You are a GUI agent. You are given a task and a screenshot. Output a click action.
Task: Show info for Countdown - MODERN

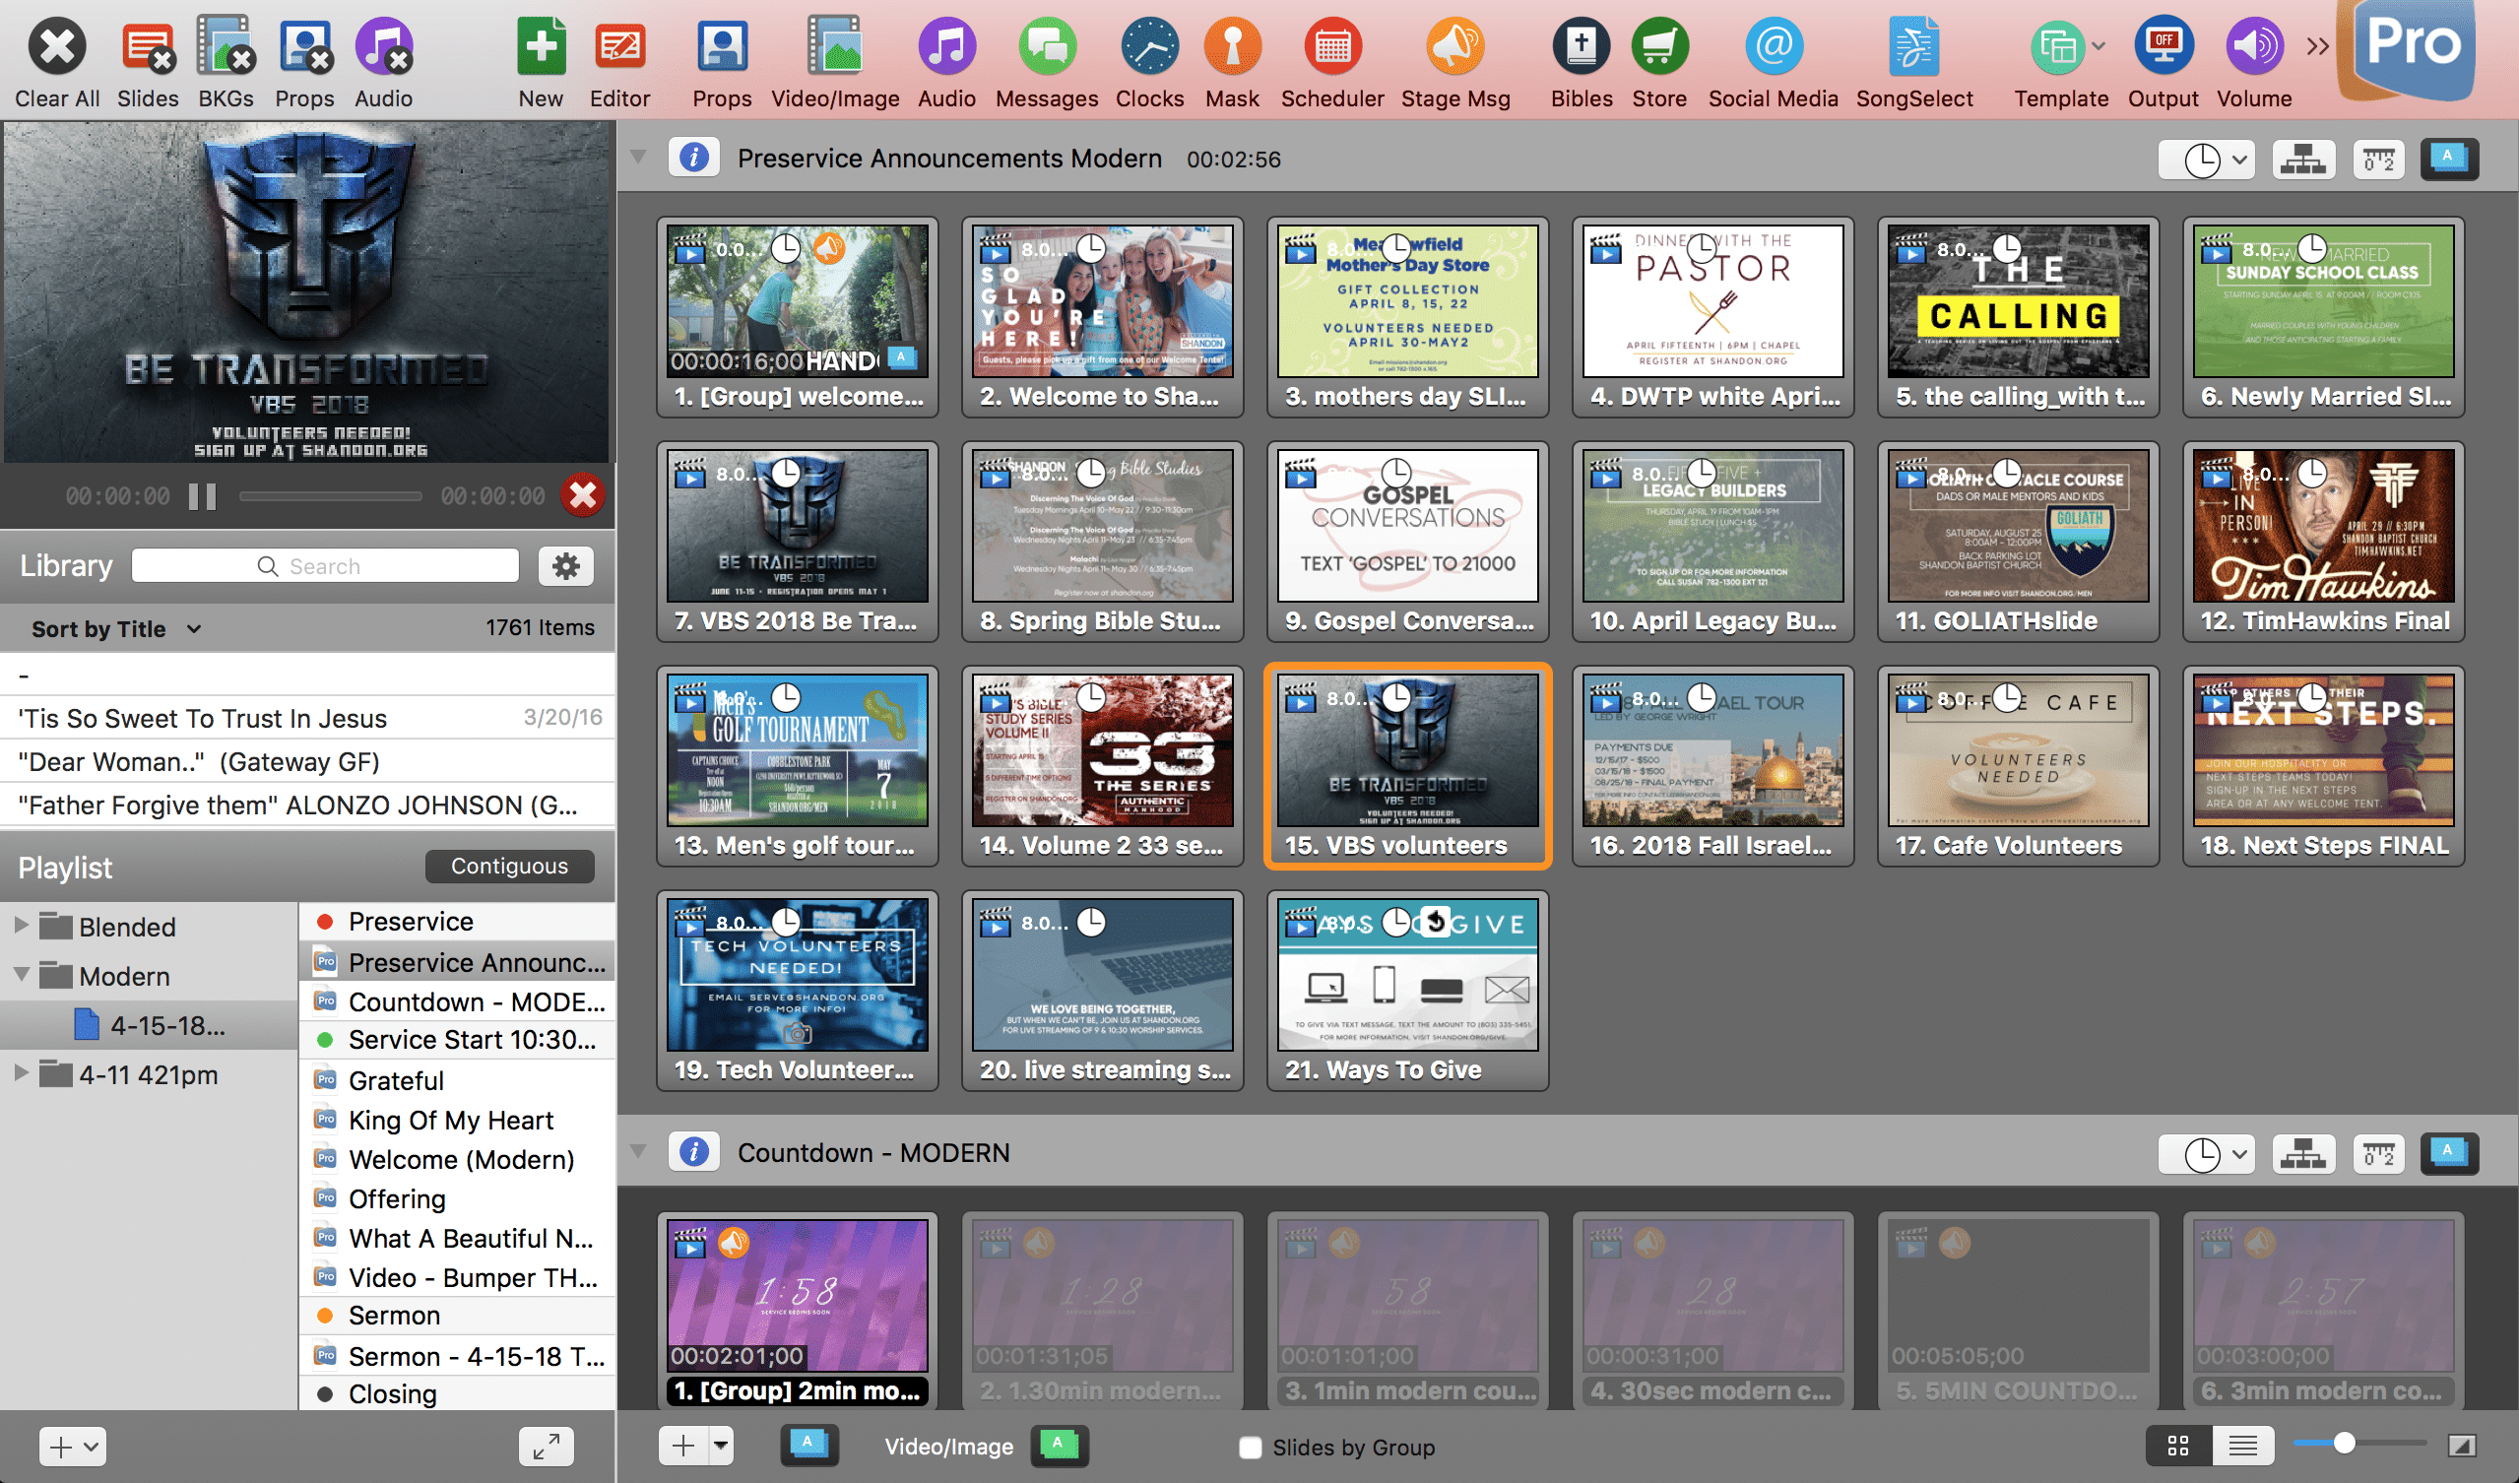click(x=693, y=1152)
